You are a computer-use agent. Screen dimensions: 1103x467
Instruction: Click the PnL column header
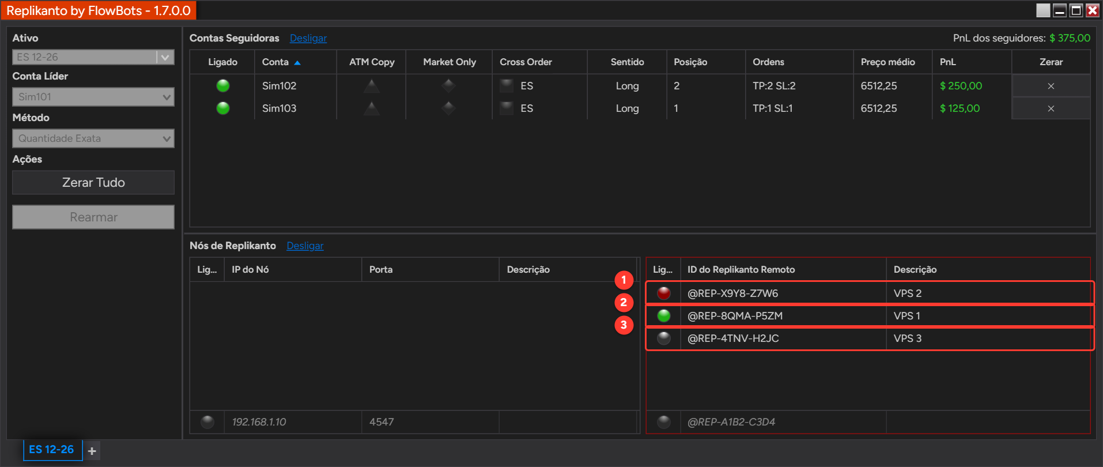972,62
